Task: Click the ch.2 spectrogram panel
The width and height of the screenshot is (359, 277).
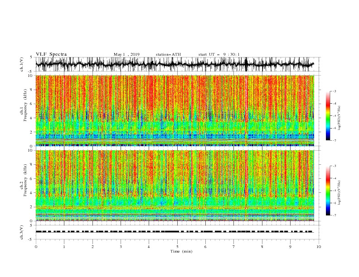Action: coord(175,186)
